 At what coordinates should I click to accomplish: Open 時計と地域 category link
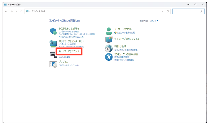(x=120, y=46)
